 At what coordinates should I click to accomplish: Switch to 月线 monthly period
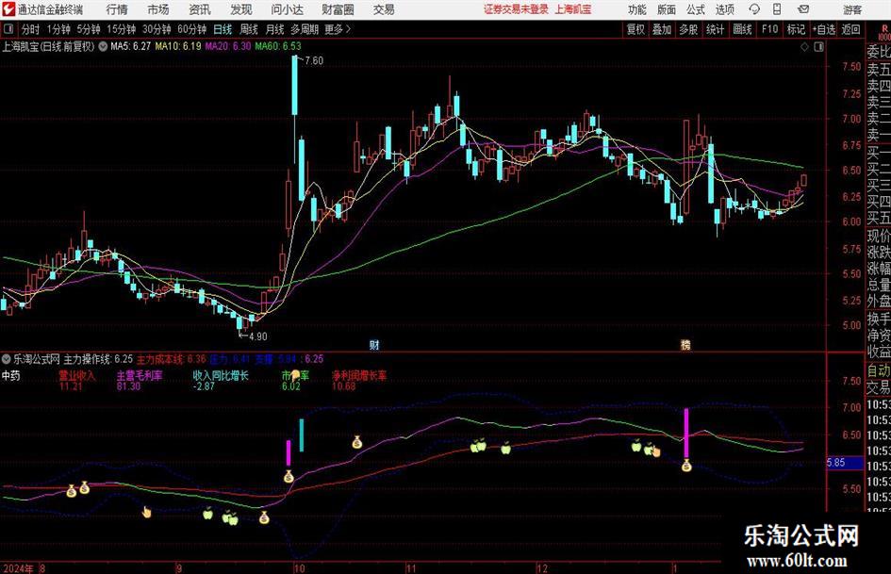click(275, 29)
